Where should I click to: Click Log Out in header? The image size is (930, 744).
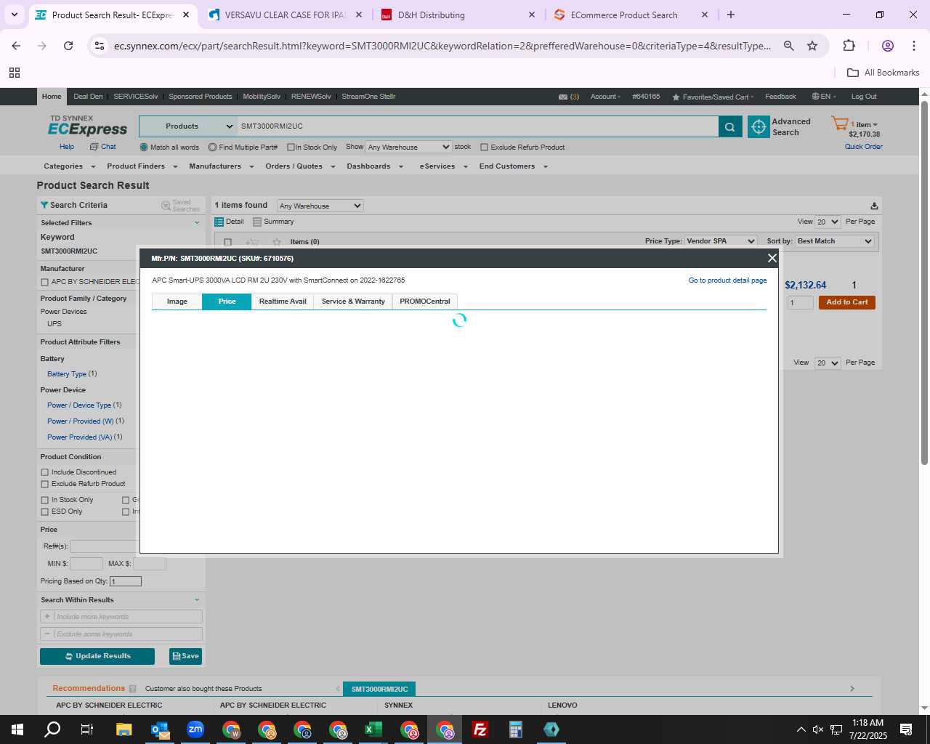pyautogui.click(x=864, y=97)
